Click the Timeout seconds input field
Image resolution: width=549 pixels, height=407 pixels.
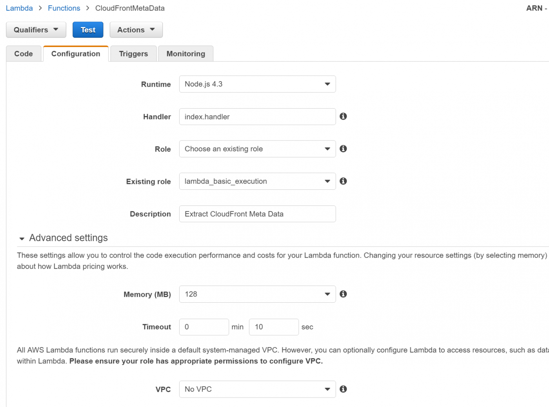pos(274,327)
